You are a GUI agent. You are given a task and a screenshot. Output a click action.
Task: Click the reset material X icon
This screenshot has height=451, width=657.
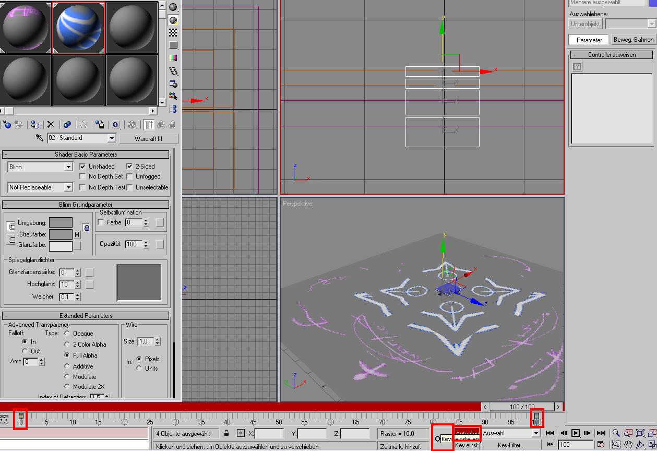[51, 124]
